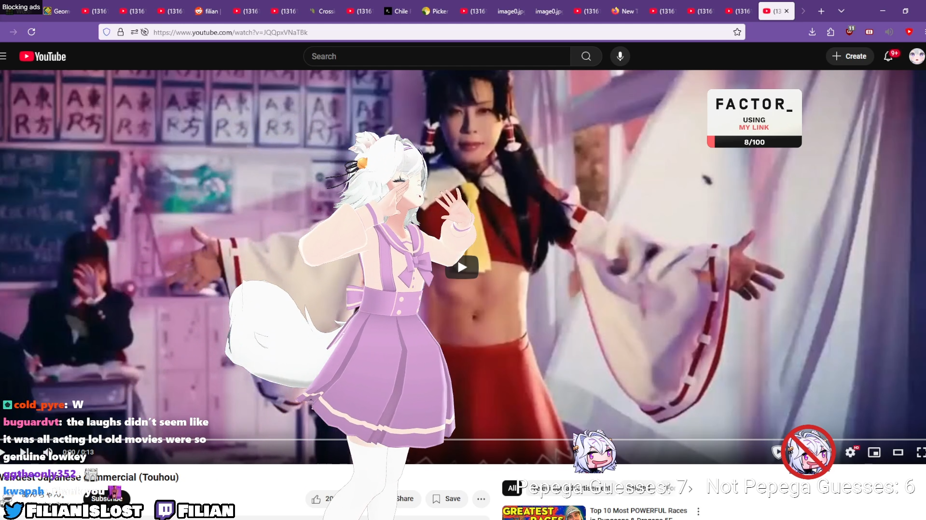Image resolution: width=926 pixels, height=520 pixels.
Task: Click the red play-button extension icon
Action: [x=909, y=32]
